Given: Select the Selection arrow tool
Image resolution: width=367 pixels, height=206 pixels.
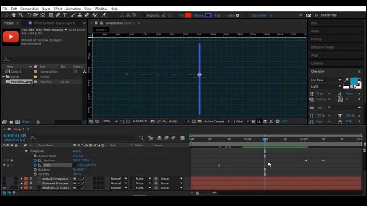Looking at the screenshot, I should click(x=7, y=15).
